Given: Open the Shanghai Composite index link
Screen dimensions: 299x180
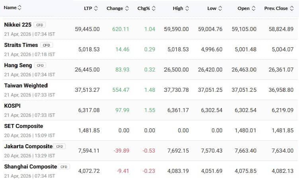Looking at the screenshot, I should [x=31, y=166].
